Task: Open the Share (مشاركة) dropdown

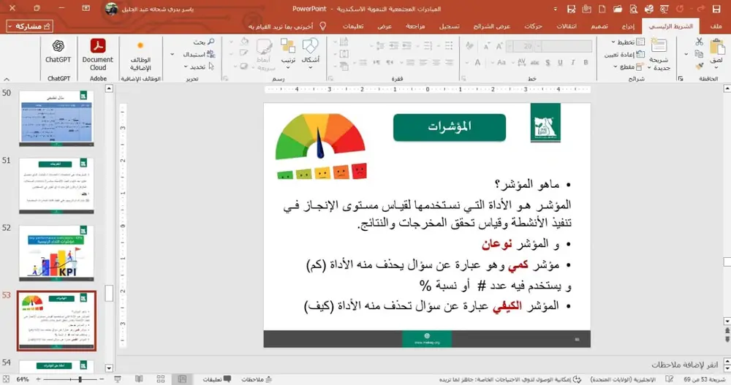Action: (x=30, y=26)
